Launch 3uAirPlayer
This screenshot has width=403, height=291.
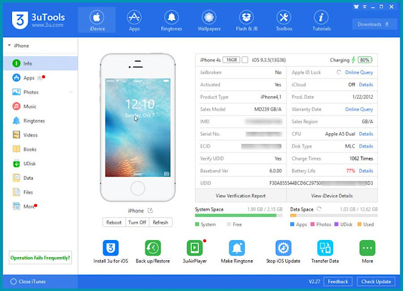click(x=195, y=252)
